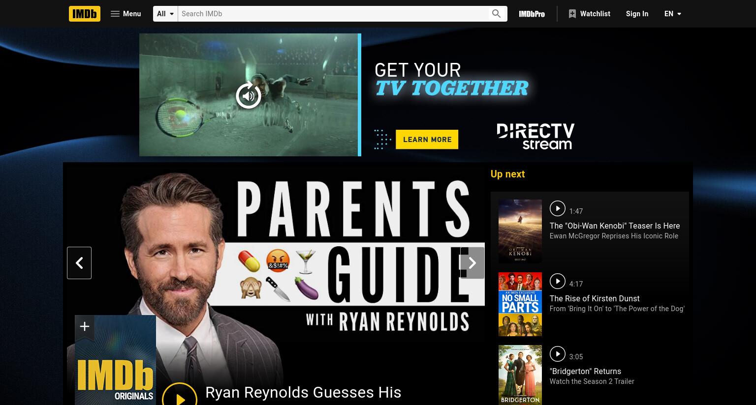
Task: Go to next featured slide
Action: click(x=472, y=263)
